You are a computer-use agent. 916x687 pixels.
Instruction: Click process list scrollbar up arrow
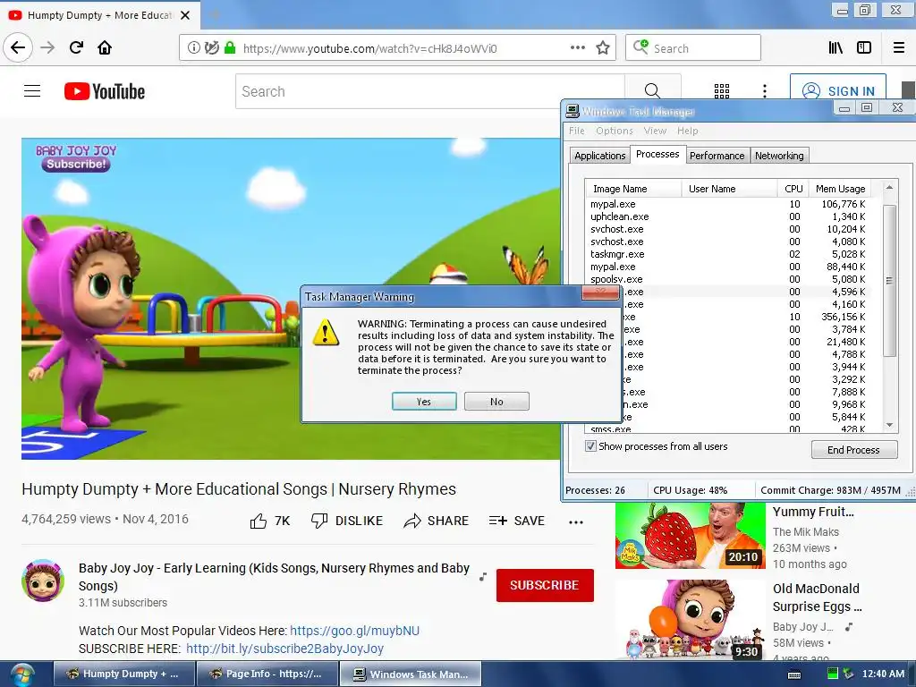pyautogui.click(x=889, y=188)
